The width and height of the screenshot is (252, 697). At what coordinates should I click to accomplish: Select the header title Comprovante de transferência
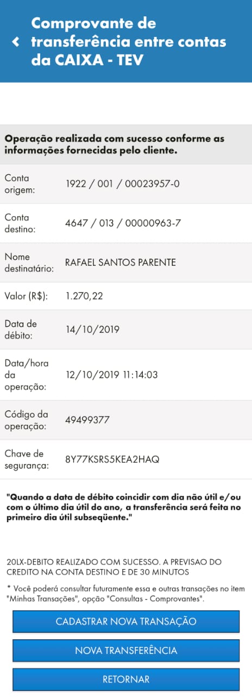click(128, 41)
